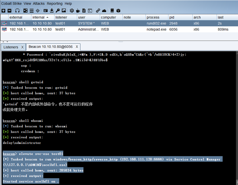Show the targets view crosshair icon
Viewport: 238px width, 185px height.
38,11
